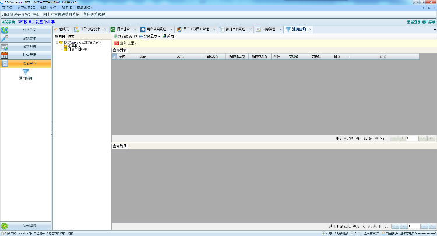
Task: Open the 工作流程设计 workflow design tab
Action: coord(90,29)
